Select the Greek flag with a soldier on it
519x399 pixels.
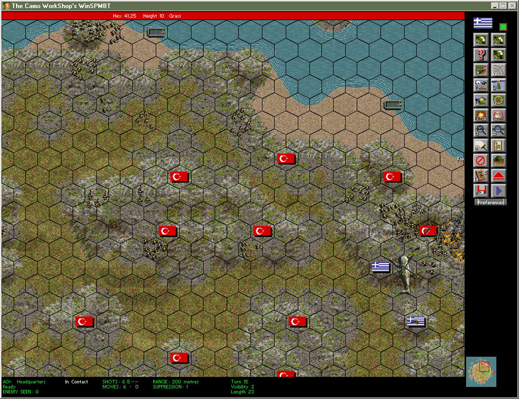[416, 321]
